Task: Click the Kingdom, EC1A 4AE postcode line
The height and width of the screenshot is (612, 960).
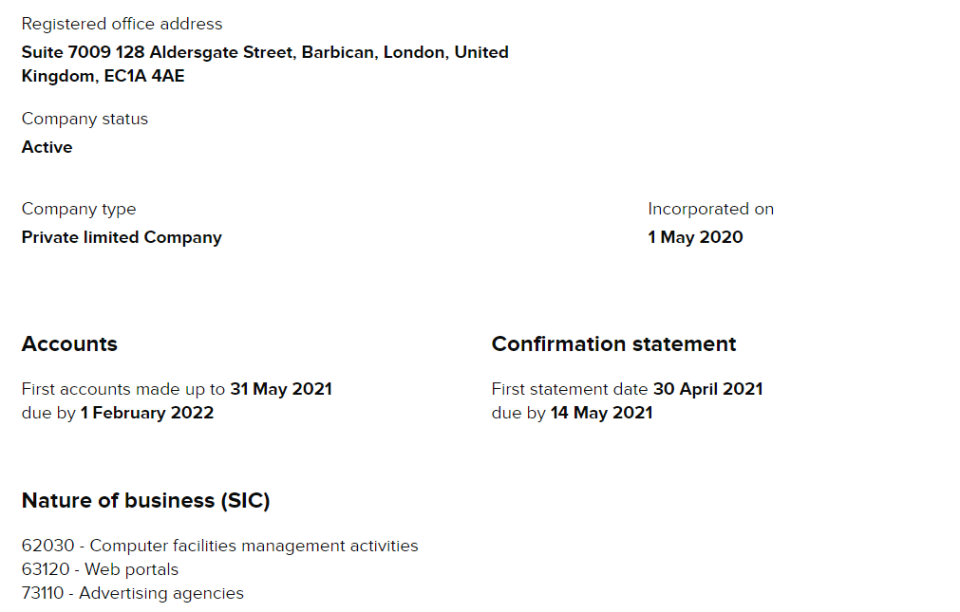Action: click(103, 76)
